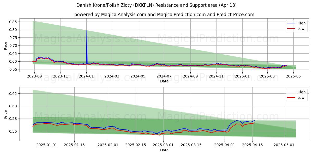Click the '2025-01-01' x-axis date label
This screenshot has width=313, height=156.
tap(47, 145)
